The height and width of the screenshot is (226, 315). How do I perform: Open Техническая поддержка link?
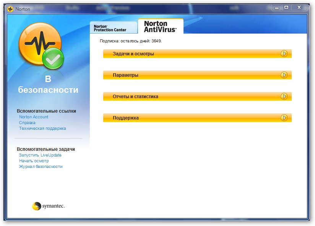click(42, 128)
